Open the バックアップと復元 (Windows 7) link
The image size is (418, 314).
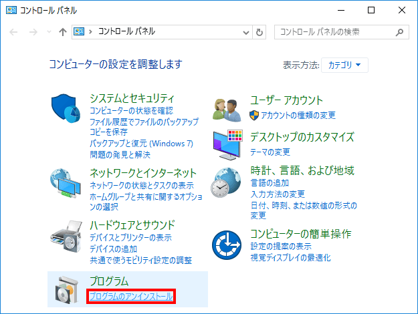[141, 144]
